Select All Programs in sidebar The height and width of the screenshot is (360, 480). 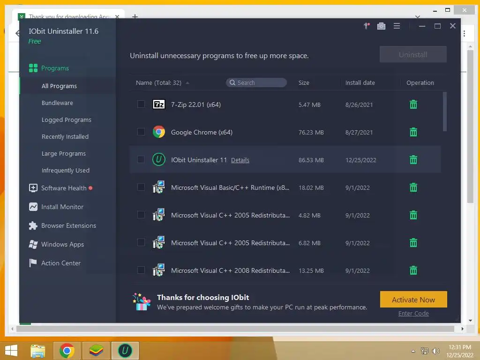(x=59, y=86)
